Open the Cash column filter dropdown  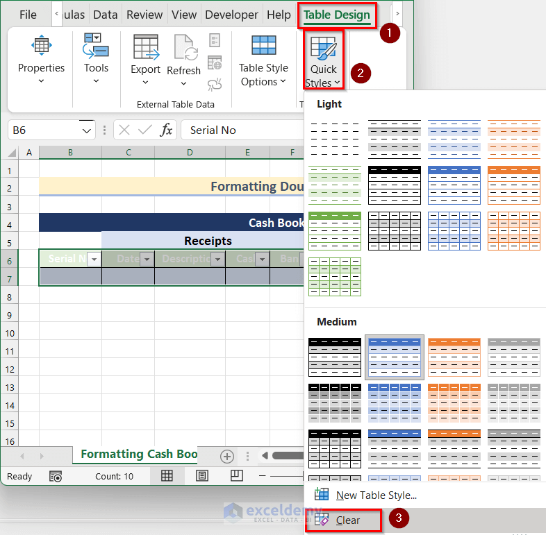(262, 259)
